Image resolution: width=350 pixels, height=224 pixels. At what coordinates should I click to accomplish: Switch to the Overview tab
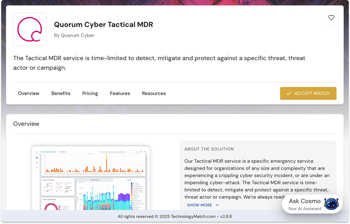28,93
